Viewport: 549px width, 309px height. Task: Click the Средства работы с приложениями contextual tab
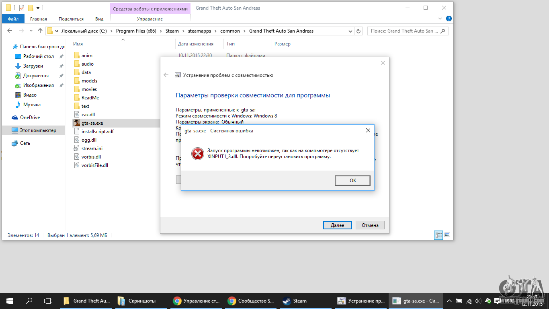(150, 8)
